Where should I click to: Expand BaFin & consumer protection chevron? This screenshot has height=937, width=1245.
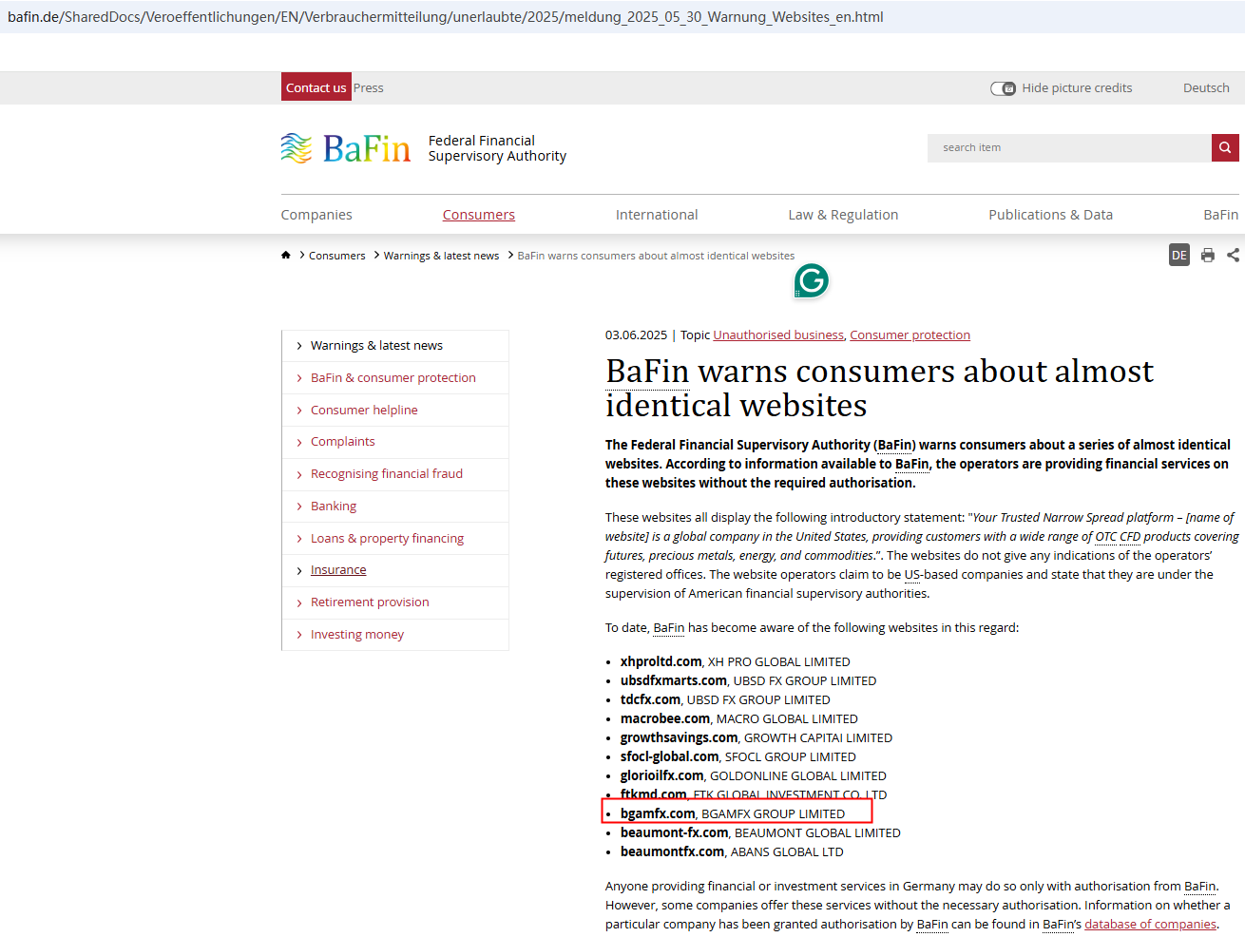coord(299,378)
